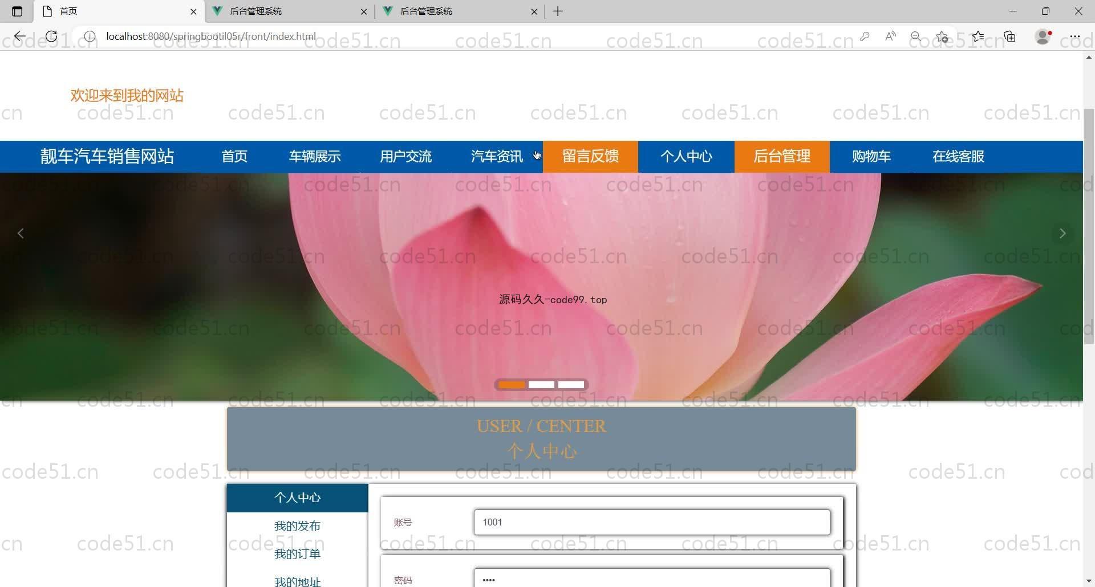
Task: Open 个人中心 navigation item
Action: 686,157
